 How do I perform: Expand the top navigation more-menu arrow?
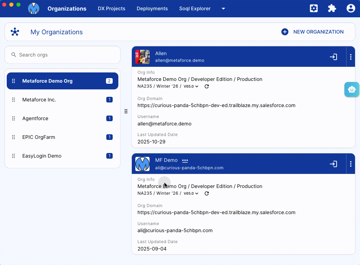(223, 9)
